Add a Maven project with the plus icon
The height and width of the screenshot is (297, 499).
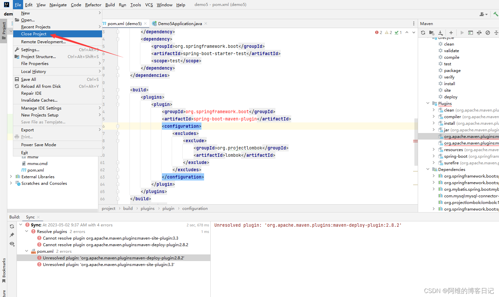tap(451, 33)
